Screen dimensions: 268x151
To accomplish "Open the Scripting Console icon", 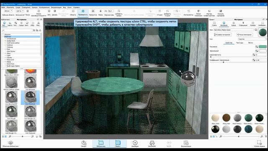I will tap(221, 13).
